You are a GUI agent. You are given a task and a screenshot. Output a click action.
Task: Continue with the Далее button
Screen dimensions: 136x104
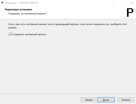coord(106,100)
